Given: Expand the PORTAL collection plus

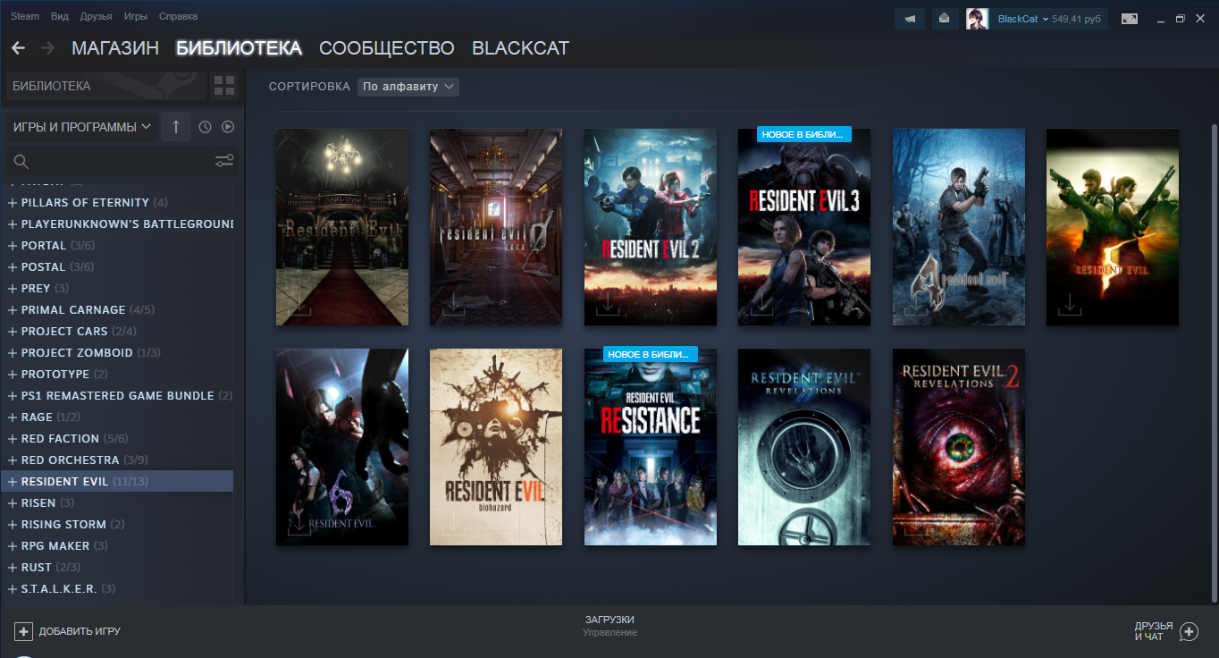Looking at the screenshot, I should pos(13,245).
